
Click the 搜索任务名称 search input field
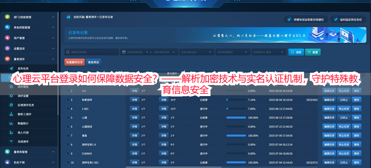[x=92, y=52]
